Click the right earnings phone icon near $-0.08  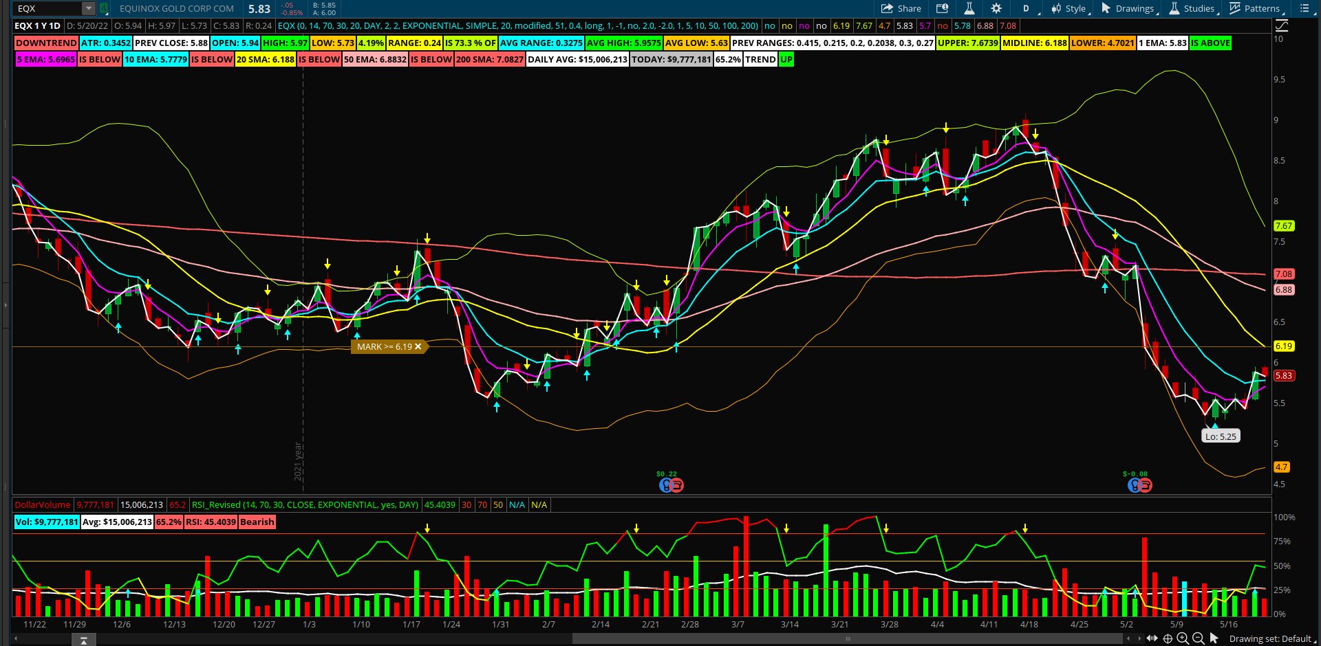pos(1146,485)
